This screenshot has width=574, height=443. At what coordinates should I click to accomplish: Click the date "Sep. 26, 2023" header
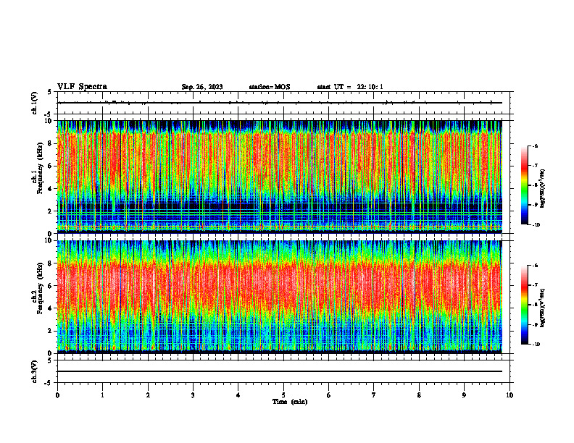tap(202, 87)
